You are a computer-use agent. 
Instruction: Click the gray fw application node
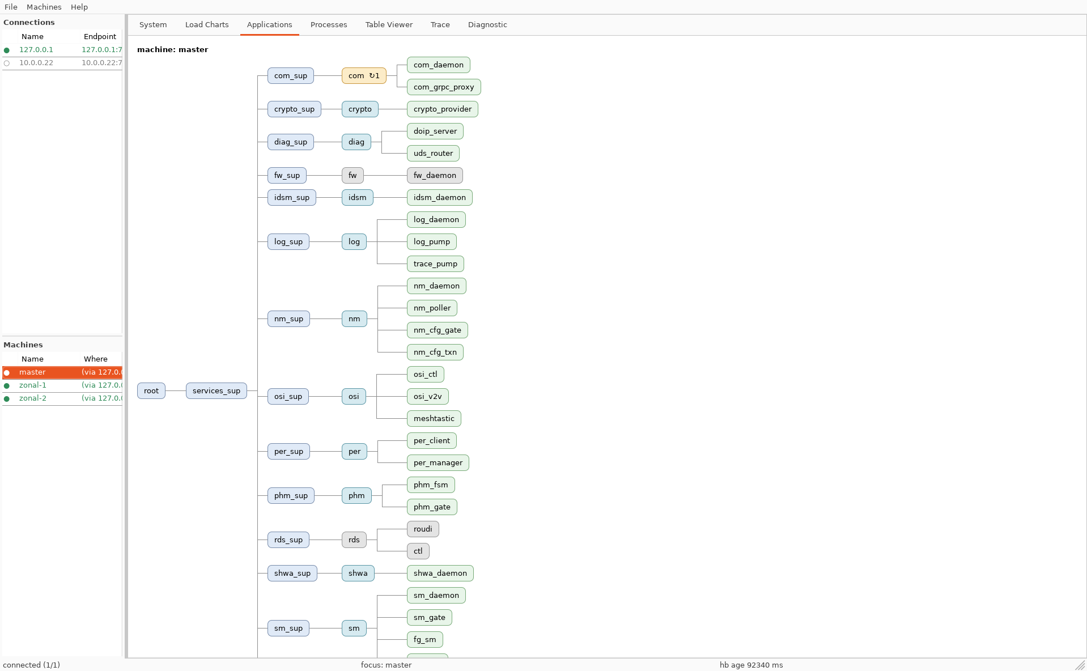pyautogui.click(x=353, y=176)
